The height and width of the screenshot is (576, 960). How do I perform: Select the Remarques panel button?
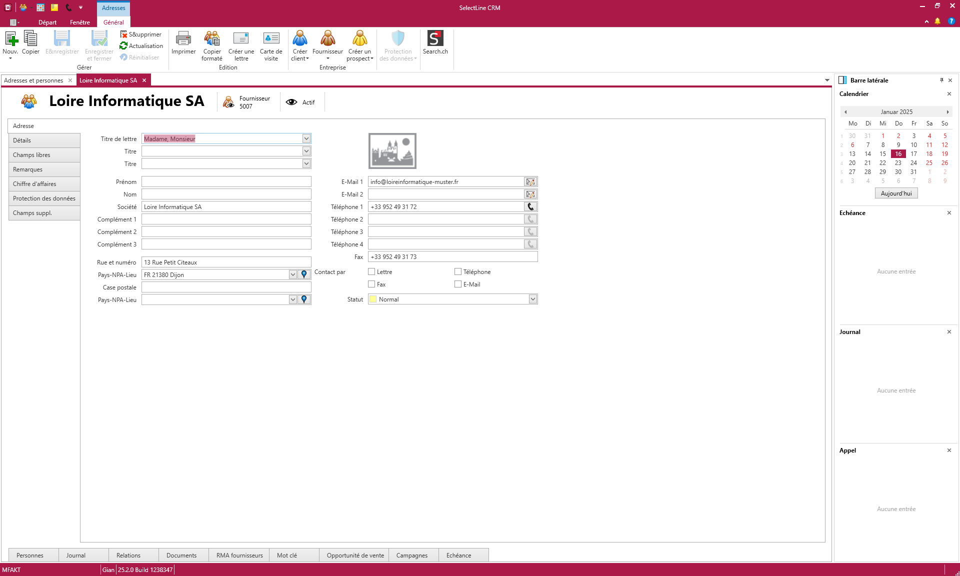pos(44,169)
